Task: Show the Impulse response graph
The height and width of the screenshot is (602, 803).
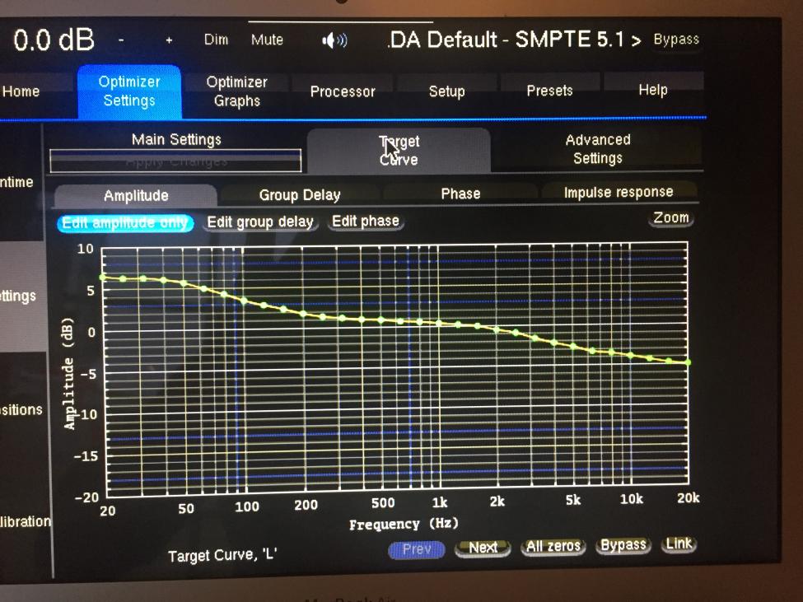Action: [619, 192]
